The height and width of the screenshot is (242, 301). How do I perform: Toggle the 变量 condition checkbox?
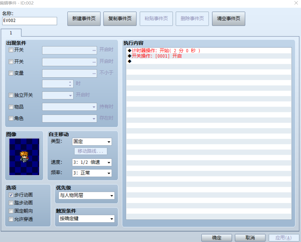pos(11,73)
